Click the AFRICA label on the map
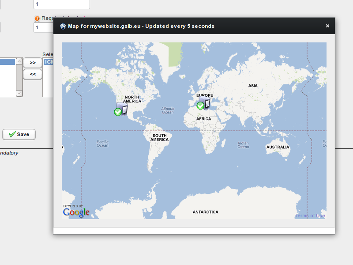Screen dimensions: 353x265 (x=203, y=119)
